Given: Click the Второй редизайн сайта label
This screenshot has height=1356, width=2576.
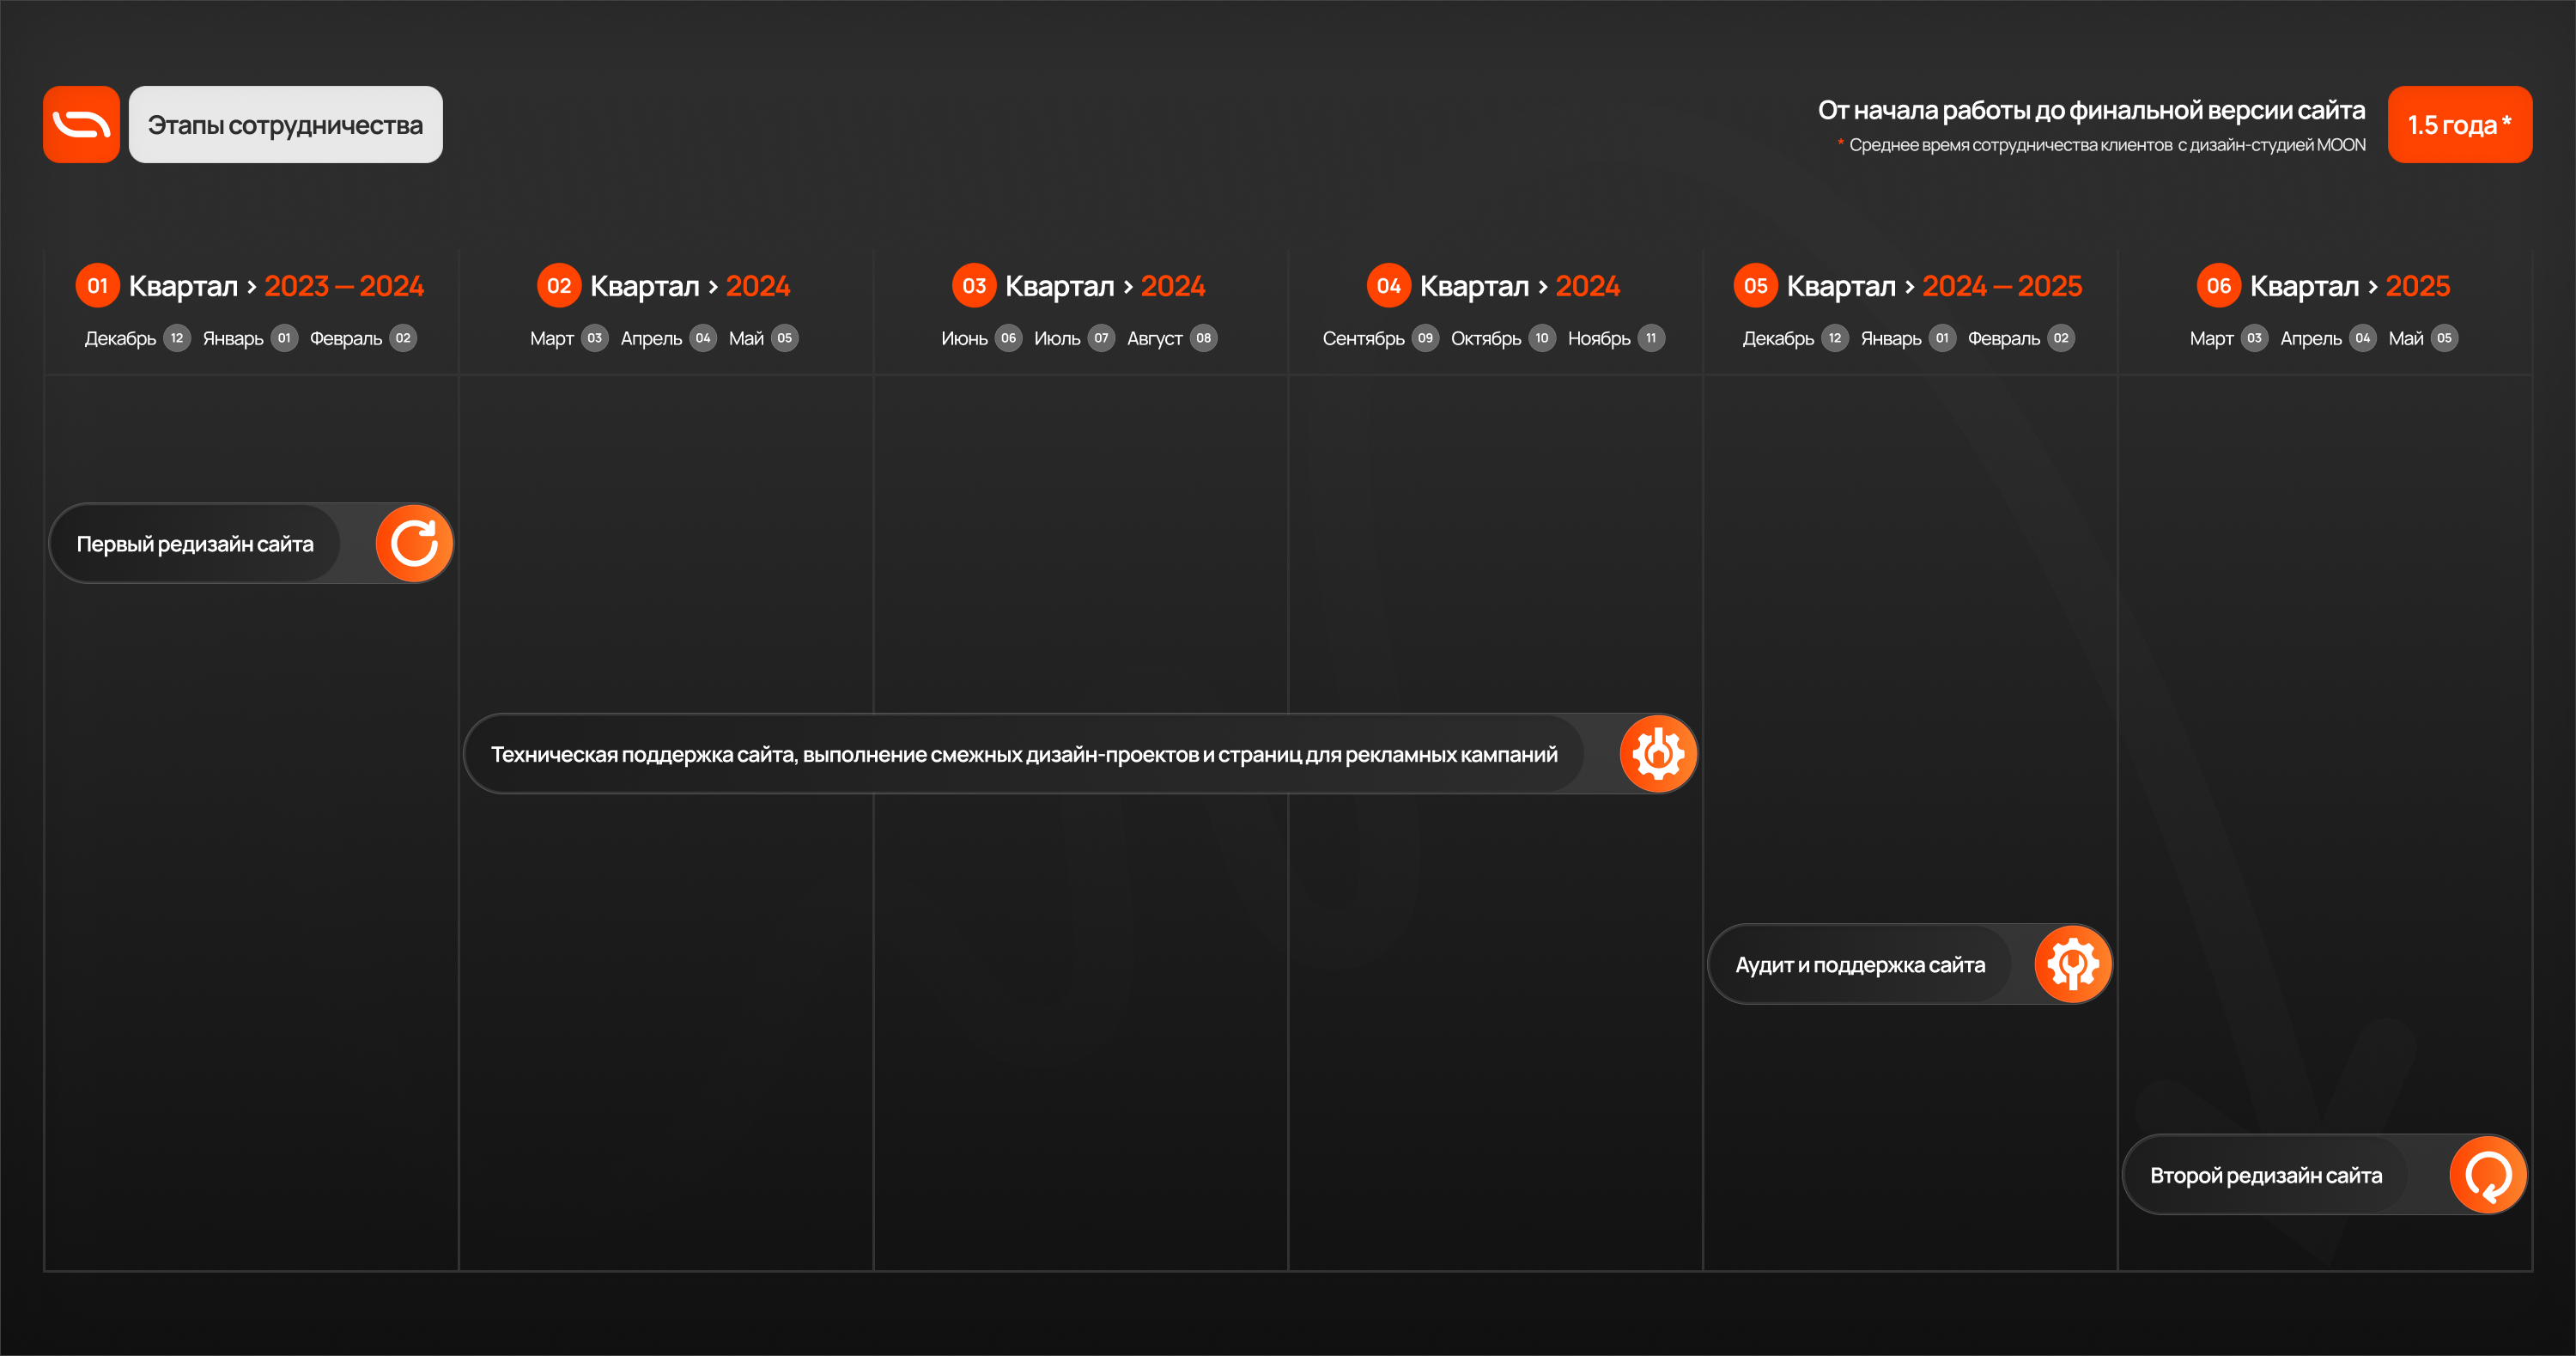Looking at the screenshot, I should [2265, 1175].
